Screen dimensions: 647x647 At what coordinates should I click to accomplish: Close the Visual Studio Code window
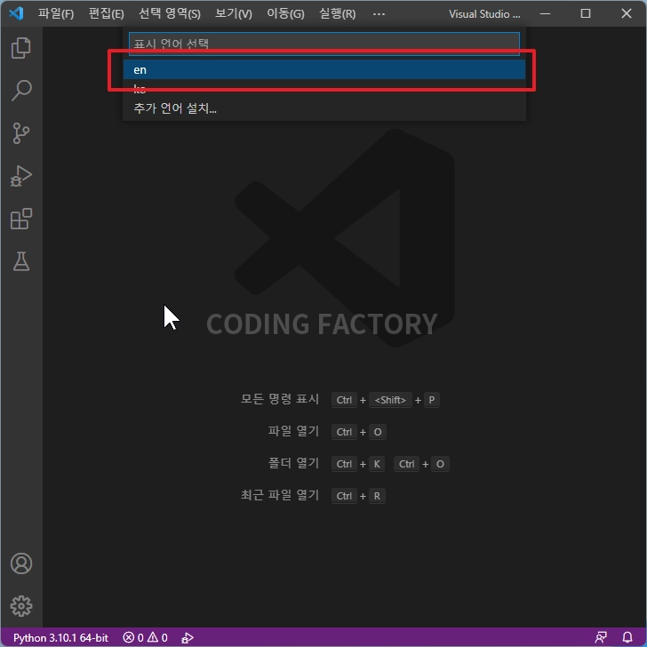[627, 13]
